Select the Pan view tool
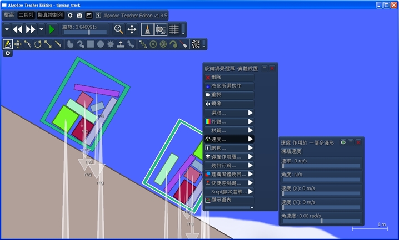This screenshot has width=399, height=240. click(x=132, y=29)
